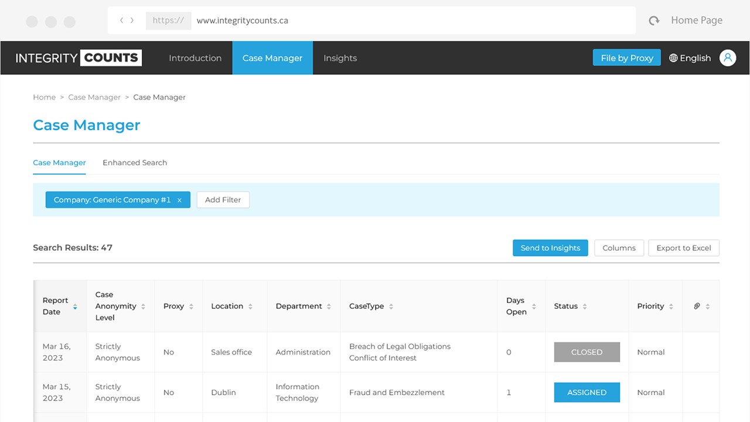Viewport: 750px width, 422px height.
Task: Click the attachment paperclip column icon
Action: (697, 306)
